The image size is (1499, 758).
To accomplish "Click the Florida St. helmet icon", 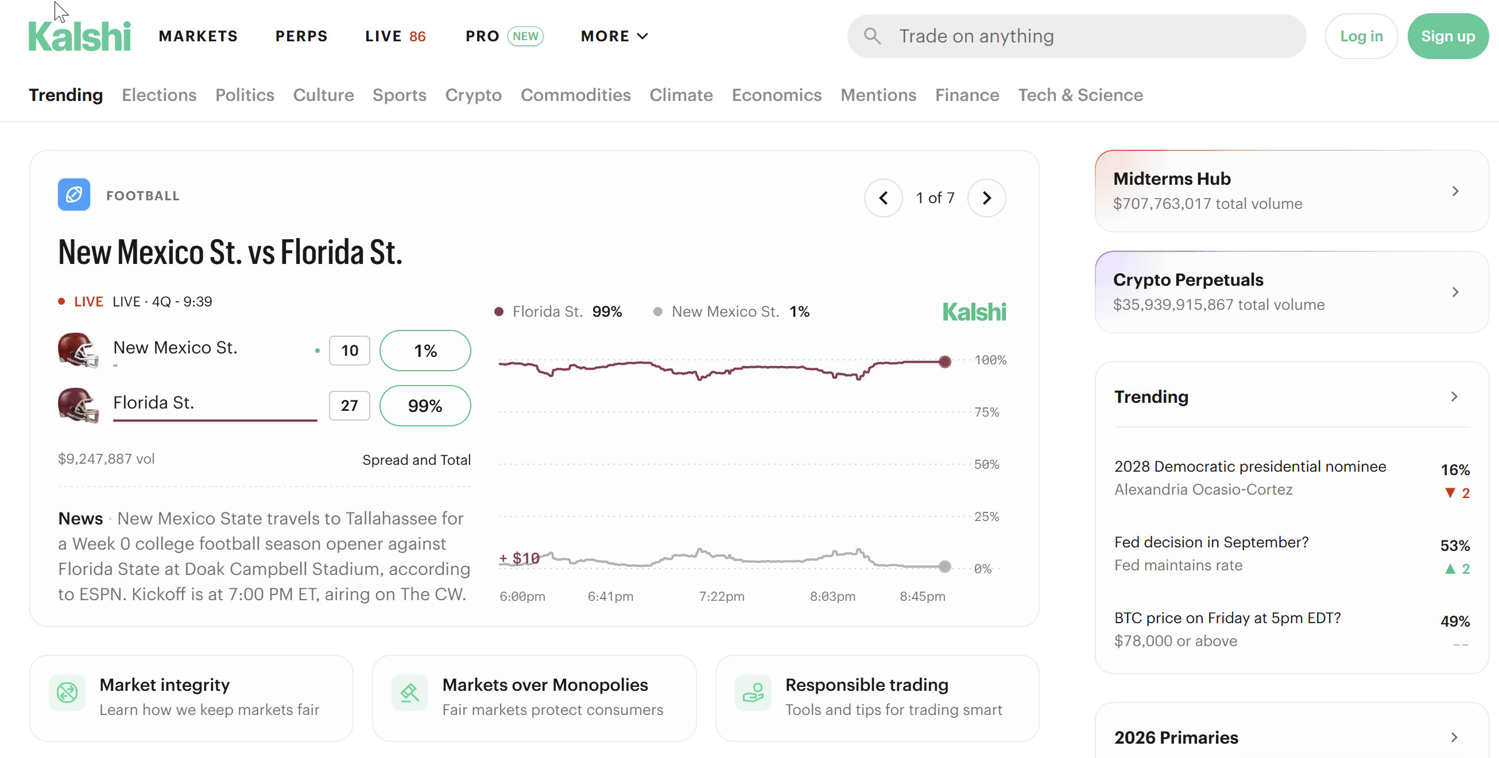I will pos(78,406).
